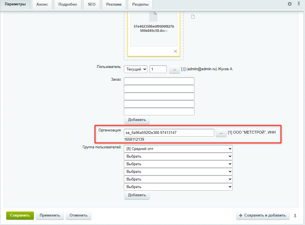Click the ООО "МЕТСТРОЙ" organization text
This screenshot has width=305, height=225.
(x=250, y=132)
